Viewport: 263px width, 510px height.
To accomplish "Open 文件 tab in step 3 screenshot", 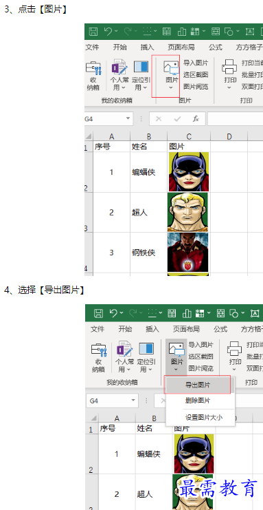I will pyautogui.click(x=92, y=47).
